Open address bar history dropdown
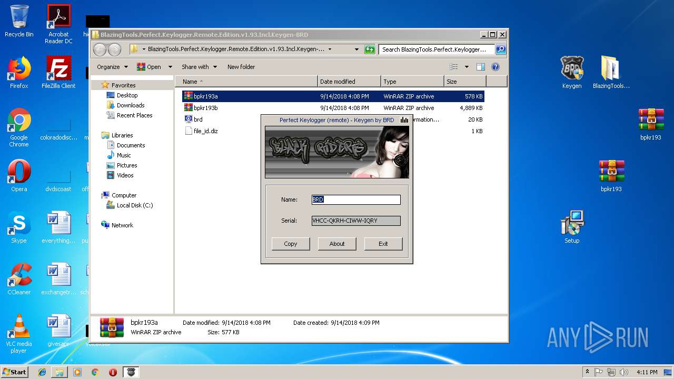 (x=356, y=49)
